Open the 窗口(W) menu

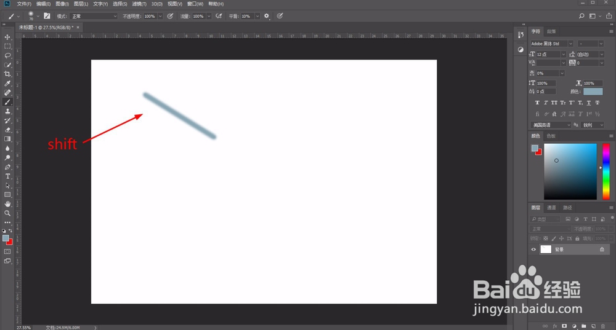[195, 4]
